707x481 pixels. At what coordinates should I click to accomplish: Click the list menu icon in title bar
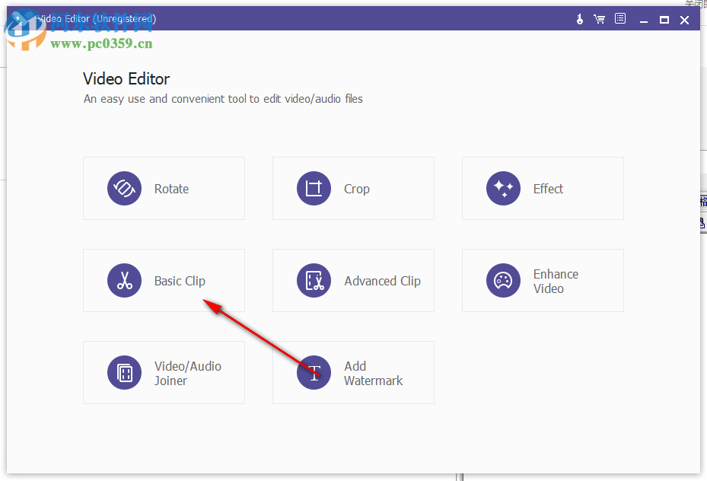coord(619,18)
